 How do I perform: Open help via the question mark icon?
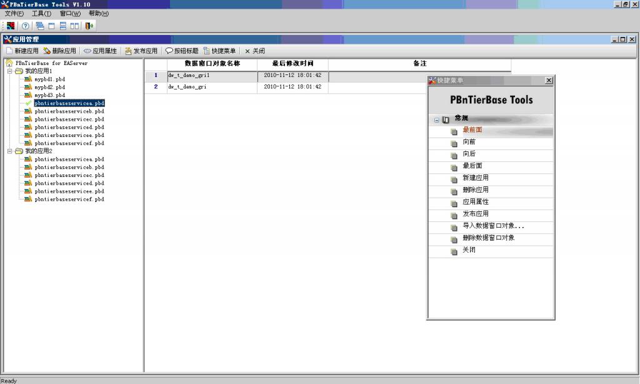25,26
